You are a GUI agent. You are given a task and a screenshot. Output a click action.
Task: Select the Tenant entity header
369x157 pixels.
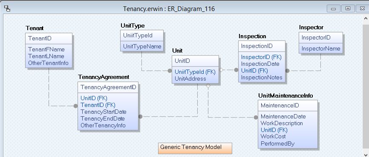[35, 28]
